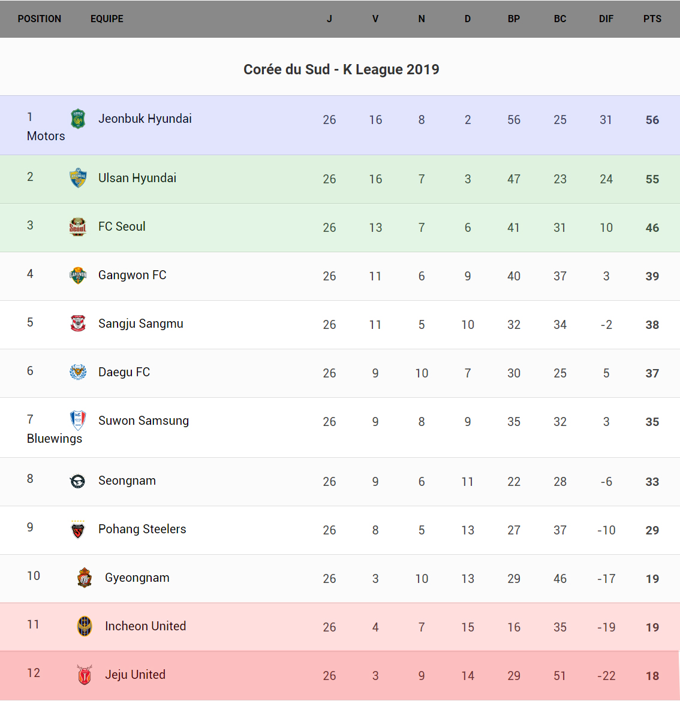Click the Seongnam club logo
The height and width of the screenshot is (701, 680).
tap(78, 481)
